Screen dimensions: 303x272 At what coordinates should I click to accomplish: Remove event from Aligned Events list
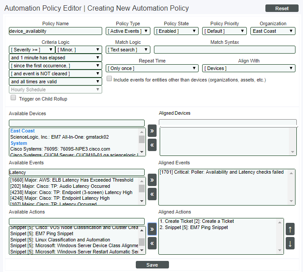point(152,194)
